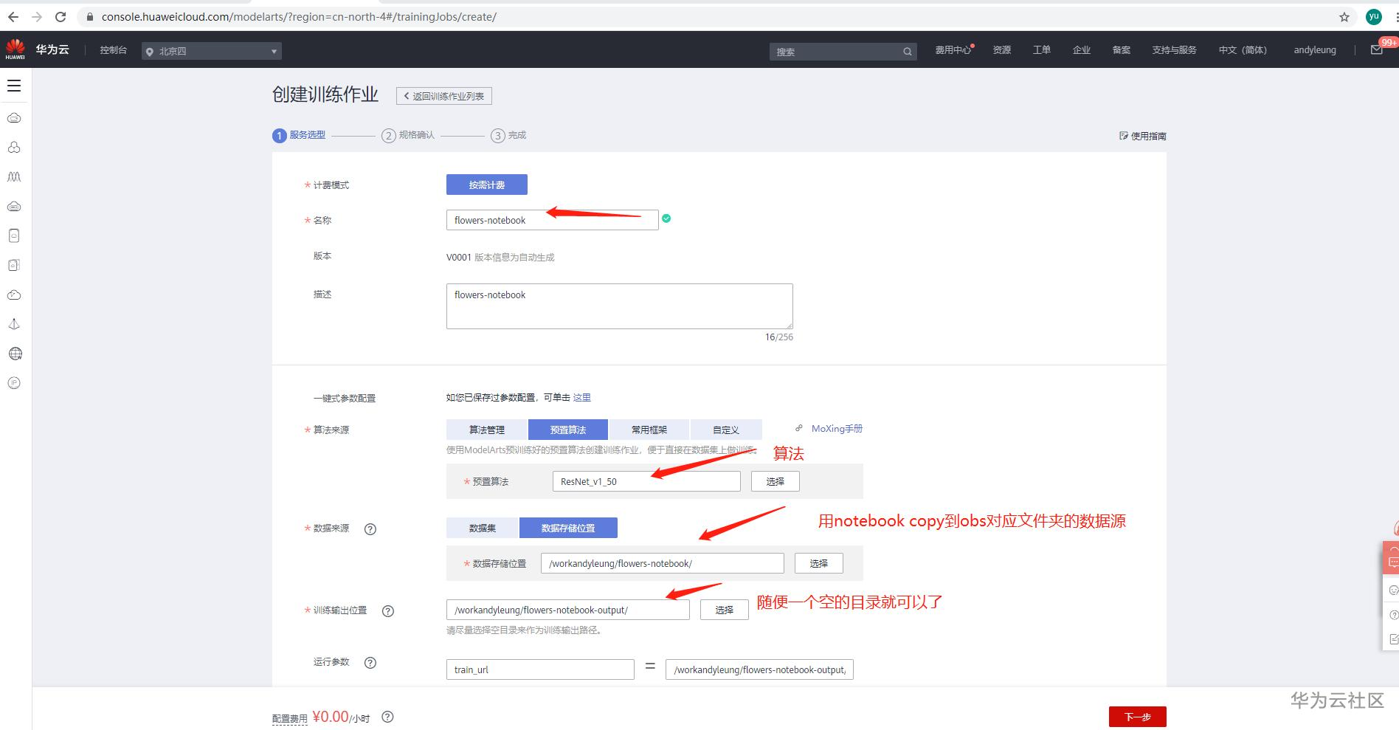1399x730 pixels.
Task: Select the 自定义 algorithm source tab
Action: [x=726, y=430]
